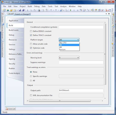The image size is (116, 115).
Task: Click the Solution Explorer toolbar icon
Action: pos(92,10)
